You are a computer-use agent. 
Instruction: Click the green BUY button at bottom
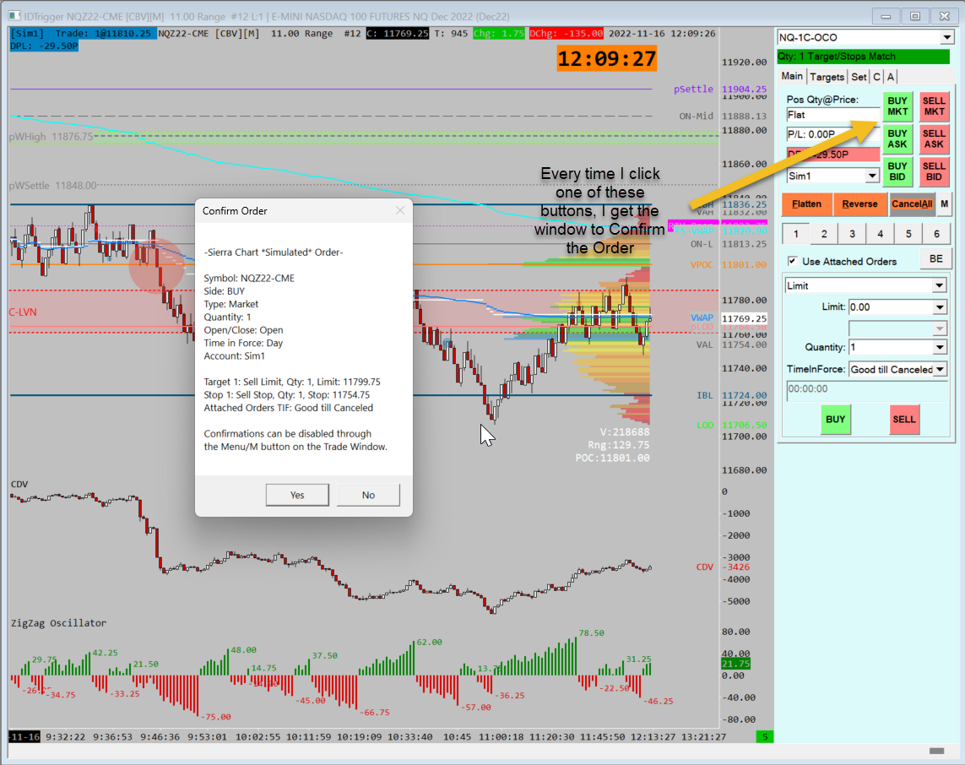tap(835, 420)
